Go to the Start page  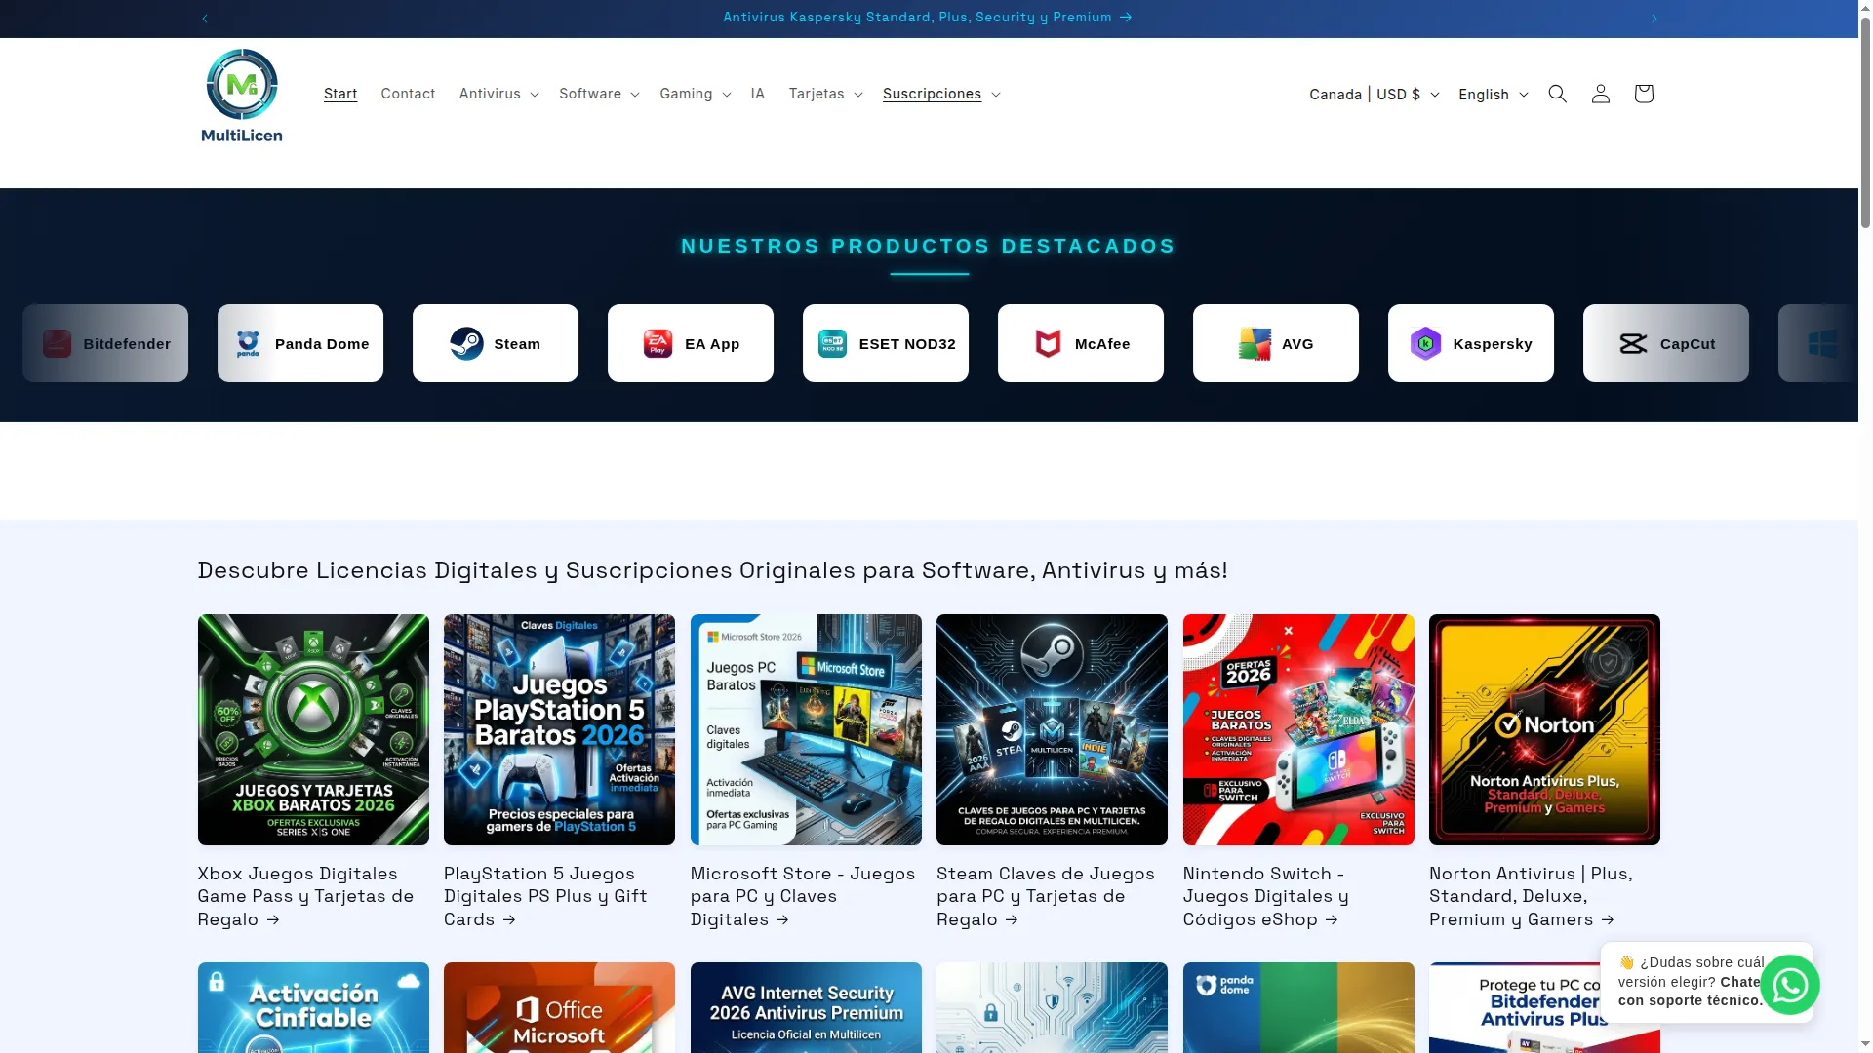click(340, 94)
